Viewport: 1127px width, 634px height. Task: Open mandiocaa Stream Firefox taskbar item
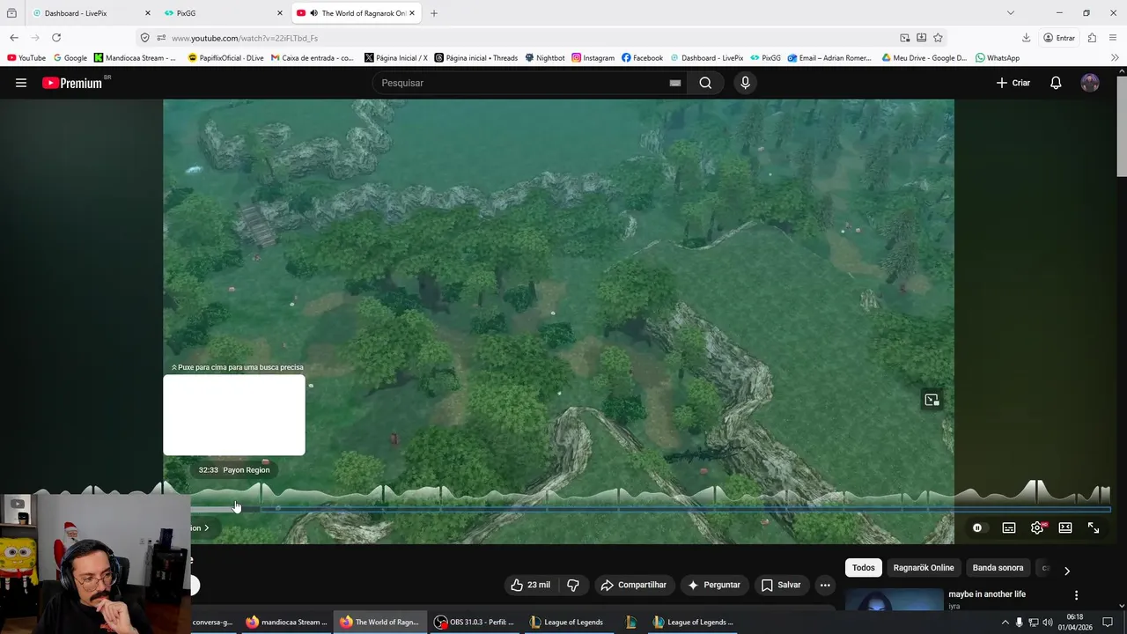(286, 622)
